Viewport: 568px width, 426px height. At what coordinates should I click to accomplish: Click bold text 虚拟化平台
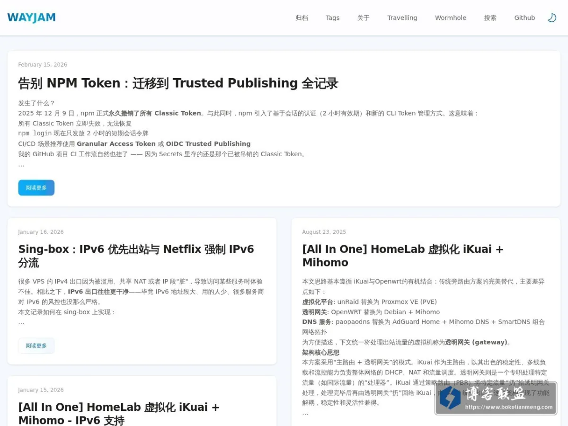click(318, 302)
